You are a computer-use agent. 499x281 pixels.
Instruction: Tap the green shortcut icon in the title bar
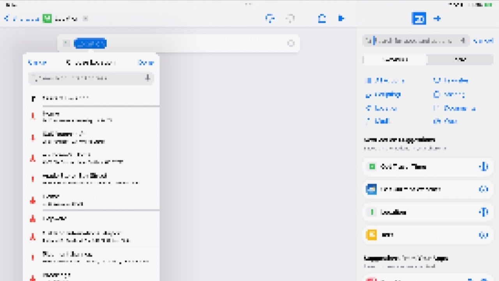[47, 19]
